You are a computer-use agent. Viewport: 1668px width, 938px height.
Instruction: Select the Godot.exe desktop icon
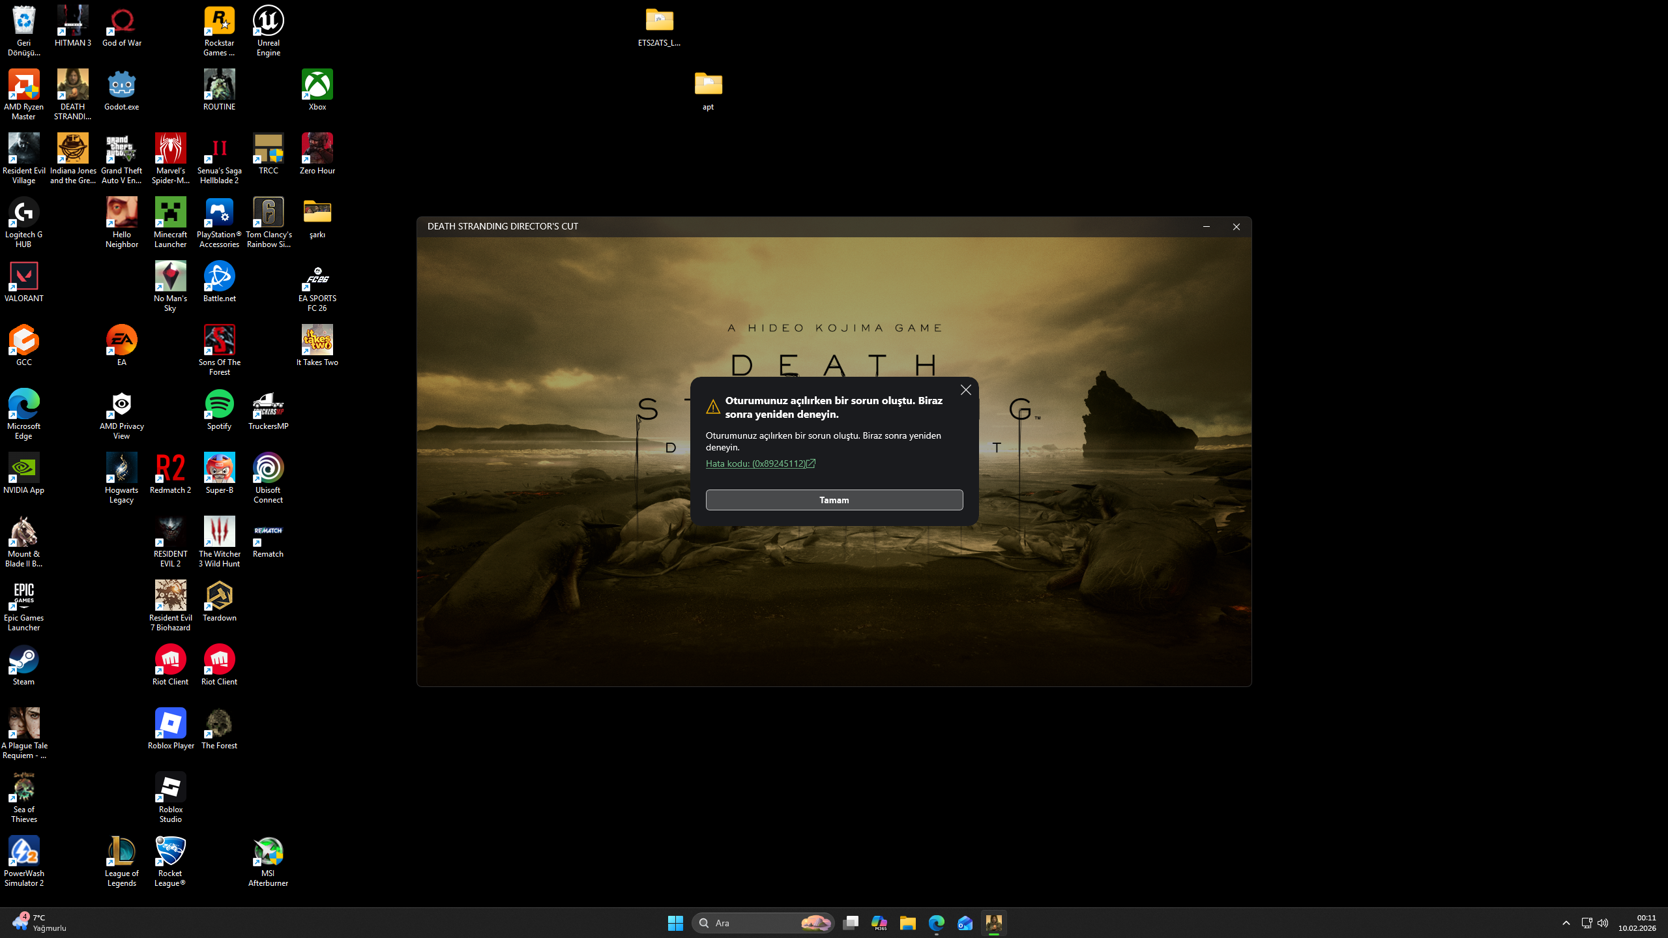122,91
